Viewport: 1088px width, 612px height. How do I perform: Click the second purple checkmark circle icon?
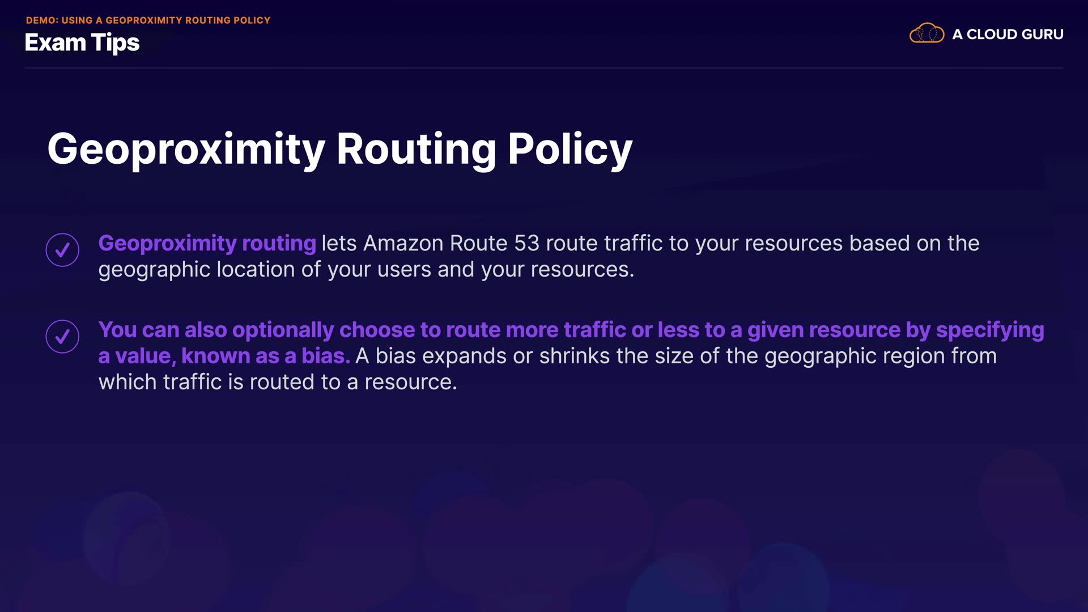coord(62,337)
